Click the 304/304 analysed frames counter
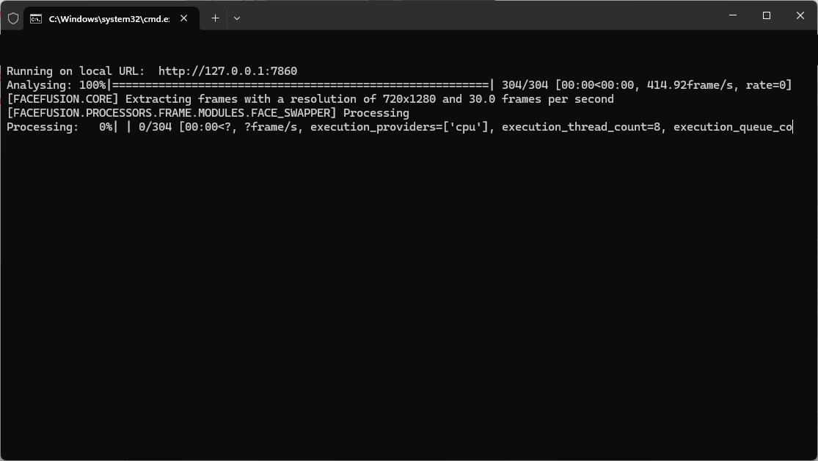Image resolution: width=818 pixels, height=461 pixels. click(525, 85)
